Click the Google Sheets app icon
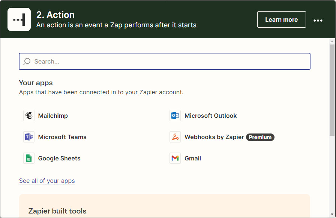This screenshot has height=218, width=336. pyautogui.click(x=29, y=159)
